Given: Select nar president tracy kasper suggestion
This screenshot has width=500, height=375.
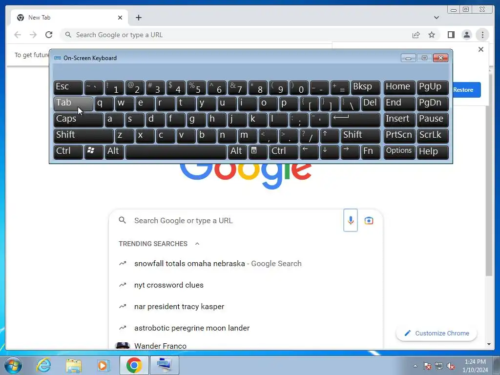Looking at the screenshot, I should point(246,307).
